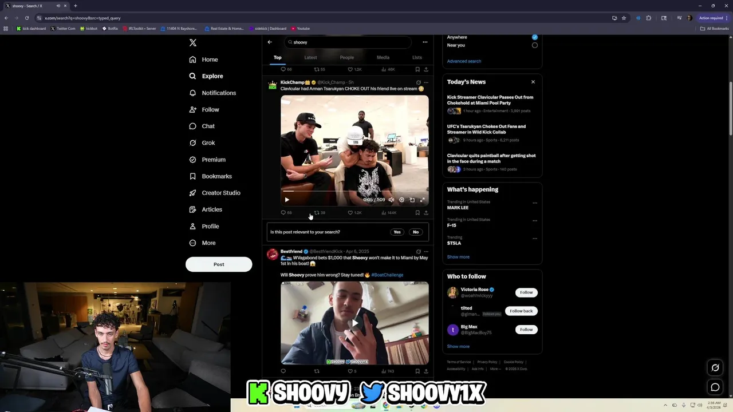Open Grok from the sidebar
Screen dimensions: 733x412
pos(202,142)
